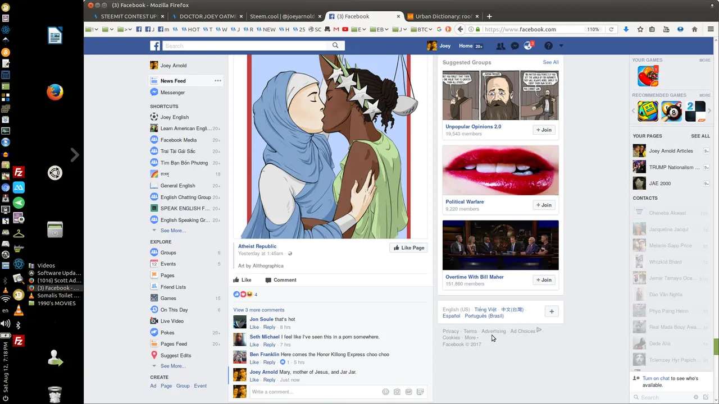The height and width of the screenshot is (404, 719).
Task: Expand the account settings dropdown arrow
Action: tap(561, 46)
